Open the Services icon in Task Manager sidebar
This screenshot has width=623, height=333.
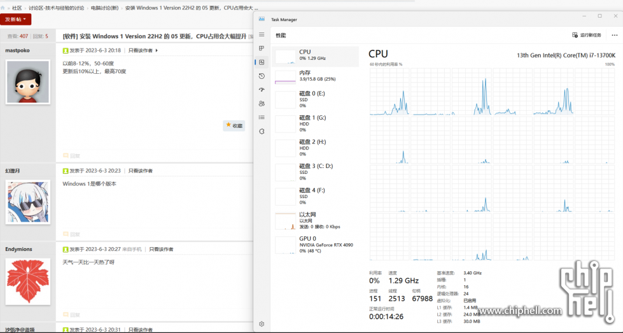(x=262, y=131)
